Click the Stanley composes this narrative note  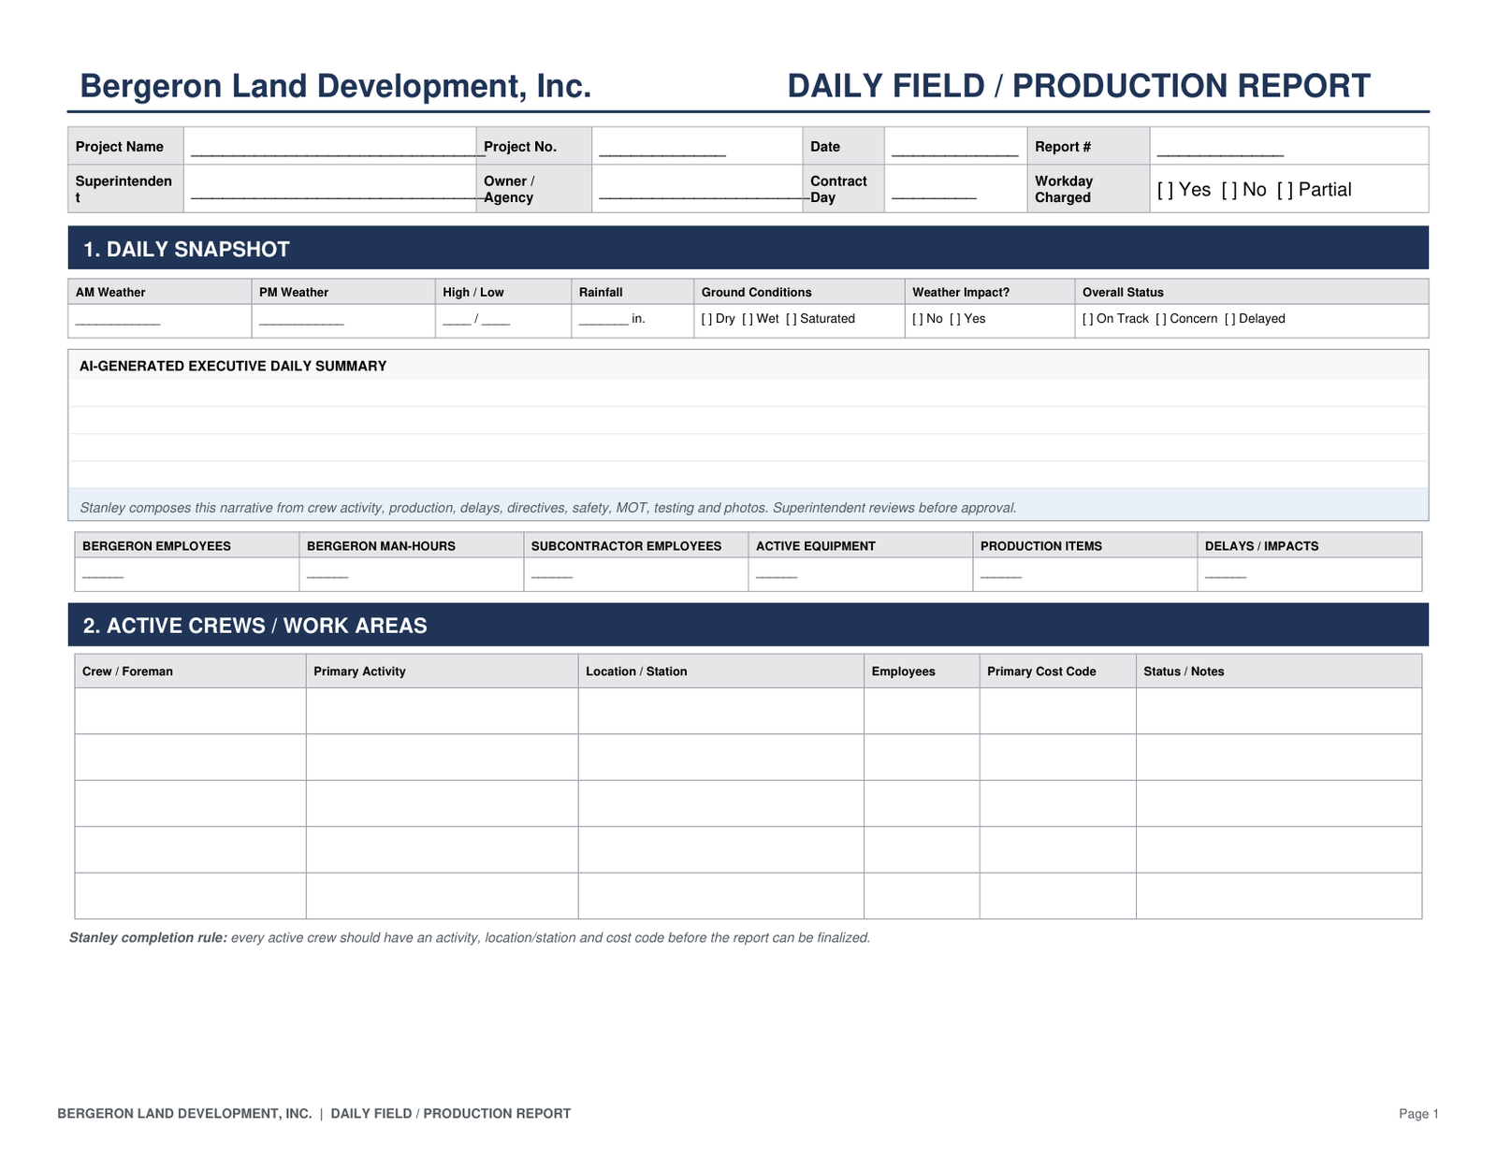point(548,508)
